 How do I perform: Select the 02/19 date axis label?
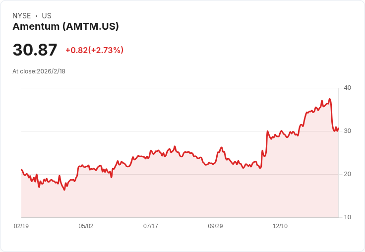(x=21, y=226)
